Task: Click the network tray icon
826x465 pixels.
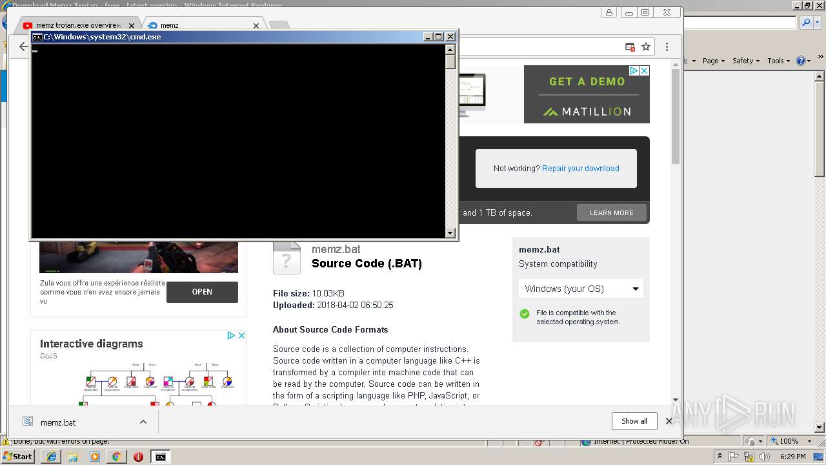Action: pos(749,457)
